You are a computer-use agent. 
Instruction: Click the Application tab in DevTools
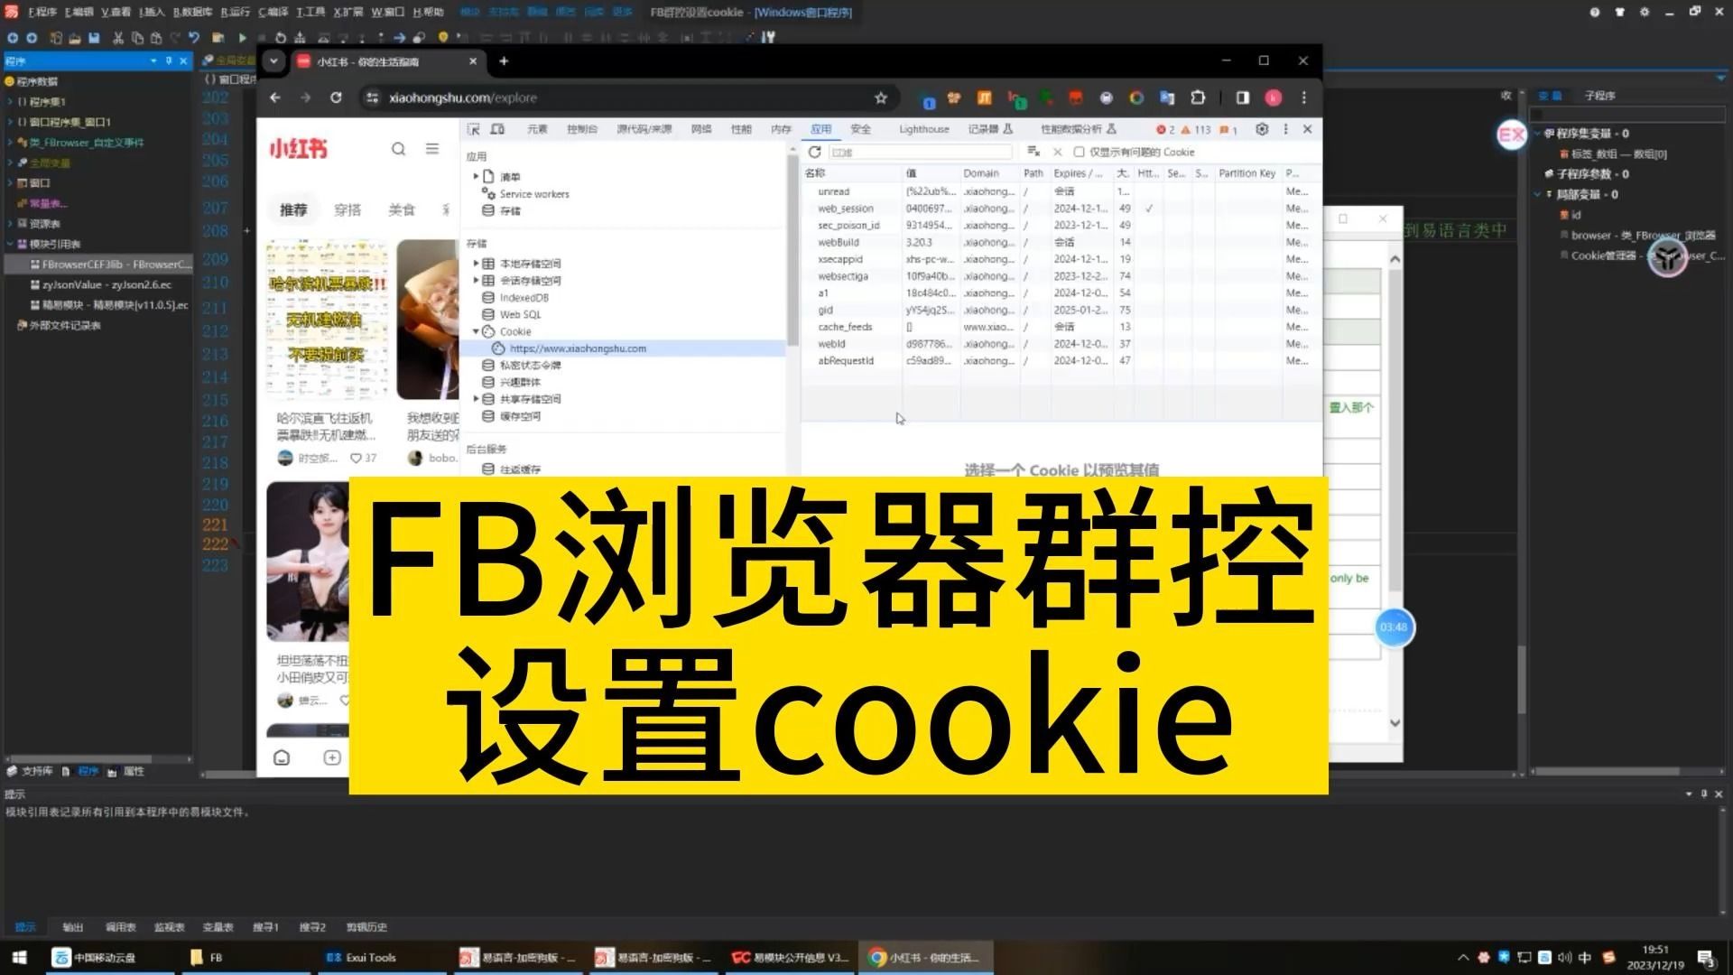click(x=821, y=128)
